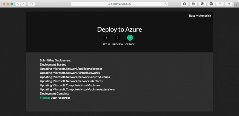239x116 pixels.
Task: Minimize the window with the yellow button
Action: pyautogui.click(x=8, y=4)
